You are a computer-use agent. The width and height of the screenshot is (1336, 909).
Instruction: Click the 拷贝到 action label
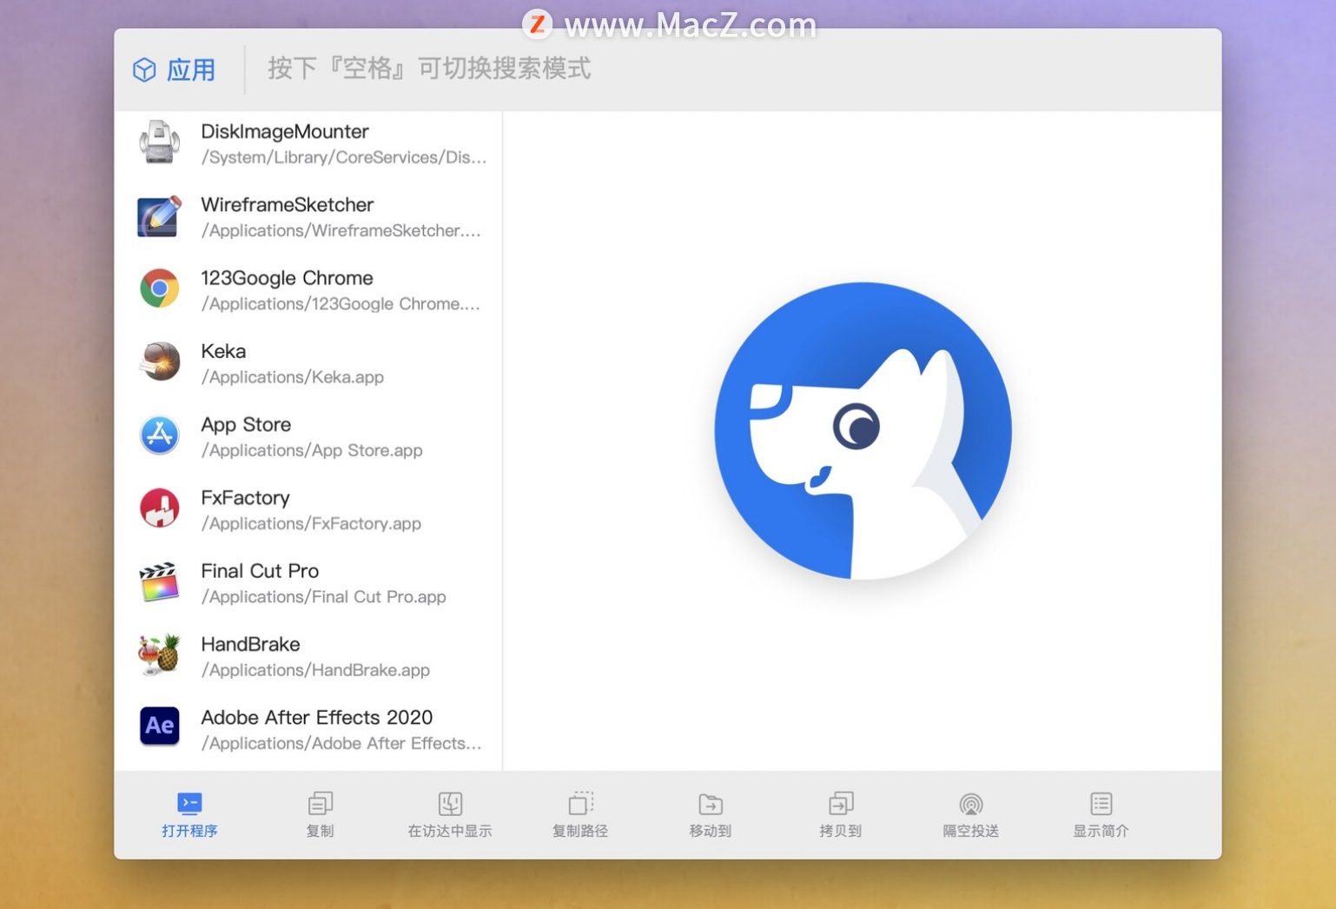click(841, 831)
